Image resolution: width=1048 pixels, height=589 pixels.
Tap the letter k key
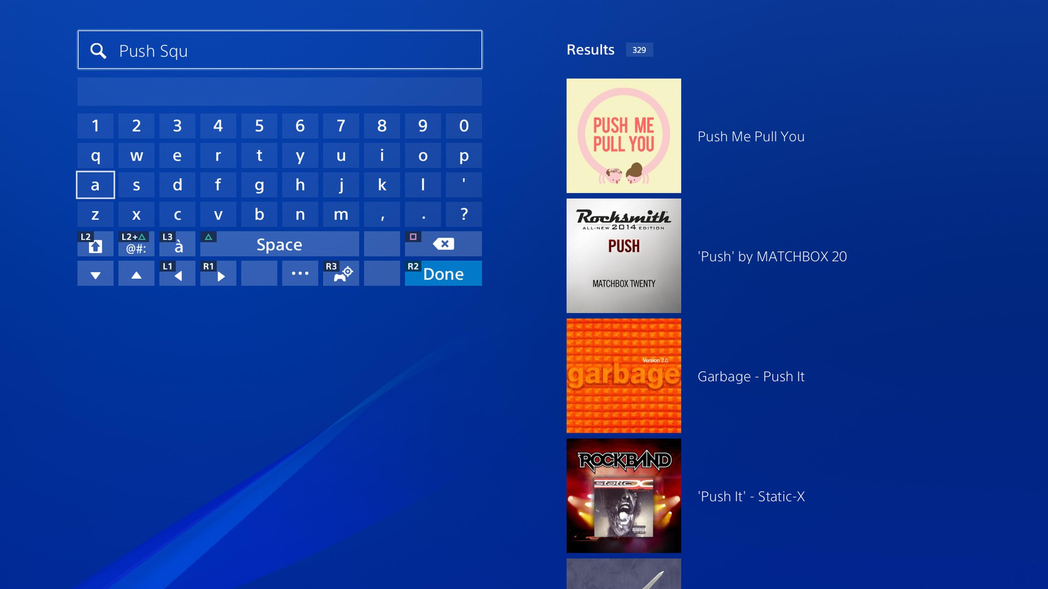382,185
